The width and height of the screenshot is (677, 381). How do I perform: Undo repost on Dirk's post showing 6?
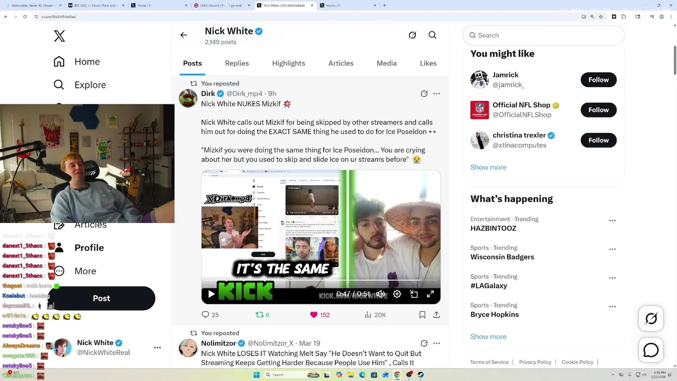click(x=263, y=315)
